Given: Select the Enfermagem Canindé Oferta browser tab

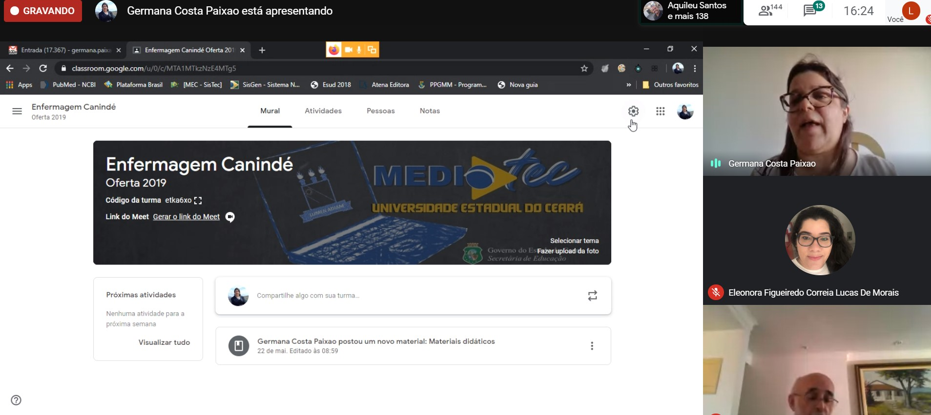Looking at the screenshot, I should 188,50.
